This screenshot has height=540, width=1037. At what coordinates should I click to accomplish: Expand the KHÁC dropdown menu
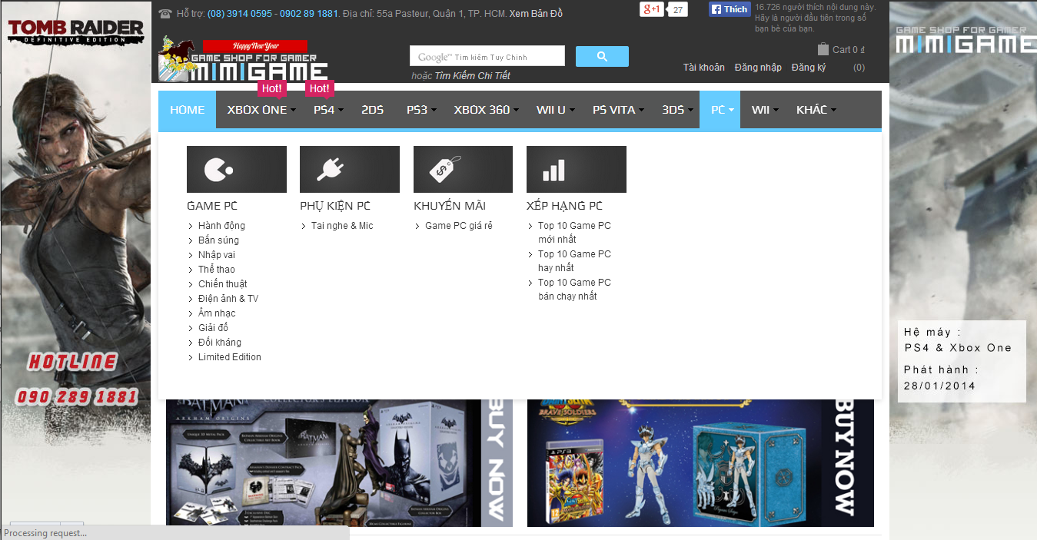(x=816, y=110)
